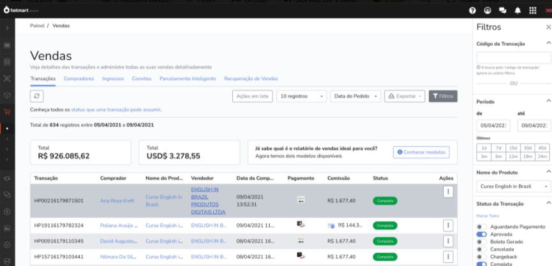Close the Filtros panel

coord(548,27)
